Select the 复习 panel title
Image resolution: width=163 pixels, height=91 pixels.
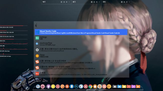coord(74,2)
